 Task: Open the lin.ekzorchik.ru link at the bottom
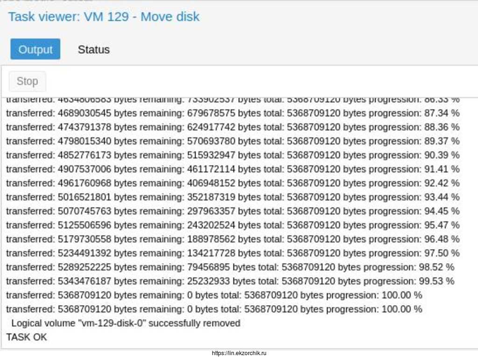click(239, 353)
